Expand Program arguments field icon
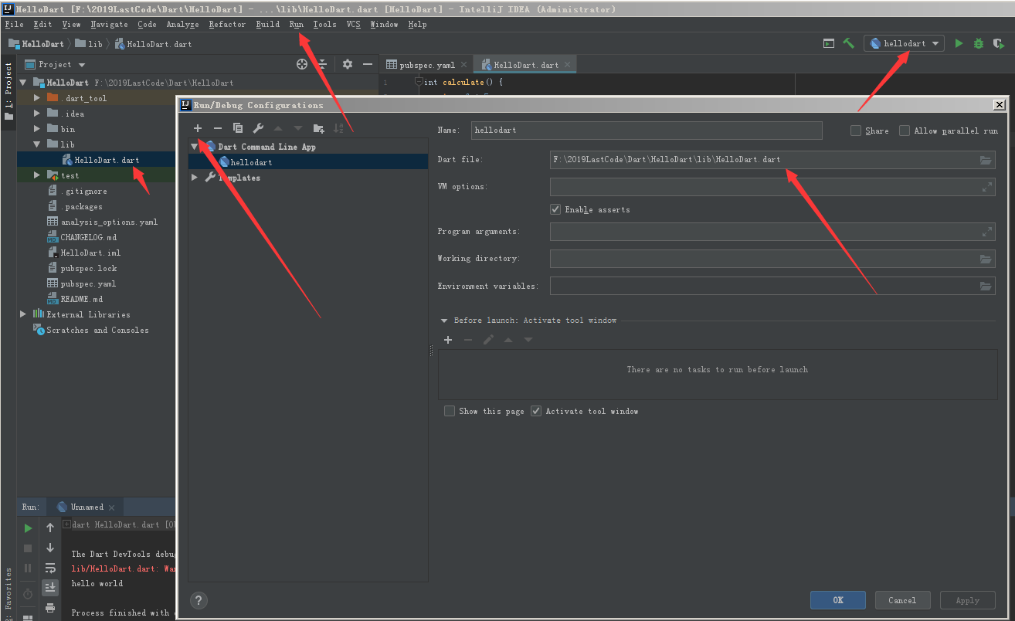 [x=986, y=232]
